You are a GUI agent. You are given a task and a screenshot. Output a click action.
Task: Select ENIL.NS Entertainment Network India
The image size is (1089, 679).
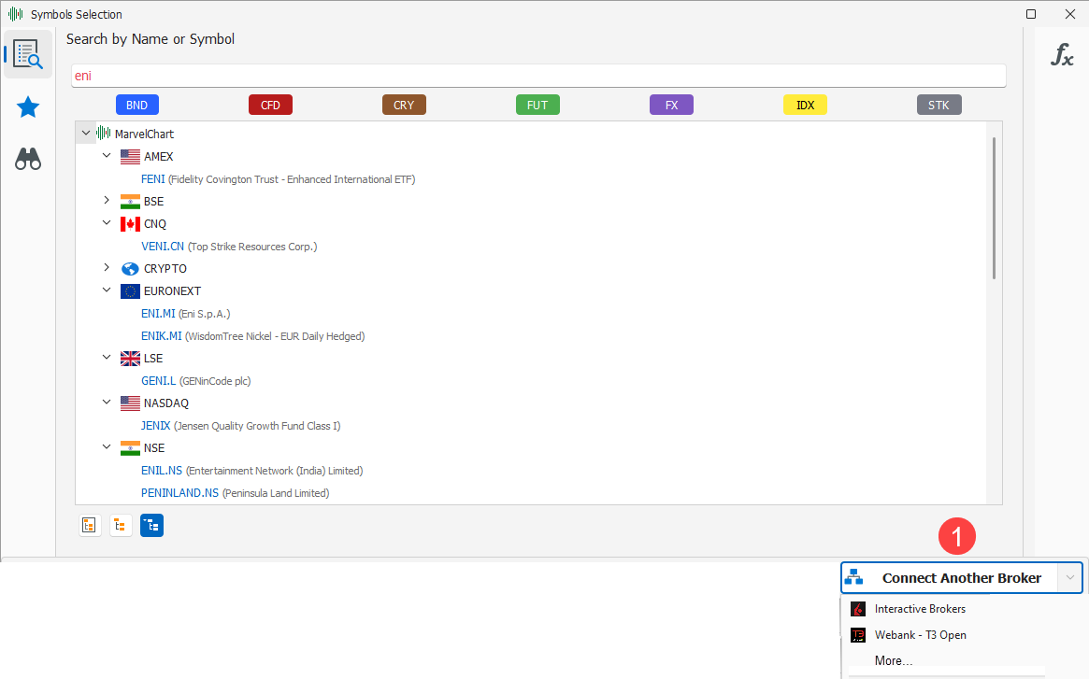click(x=252, y=471)
